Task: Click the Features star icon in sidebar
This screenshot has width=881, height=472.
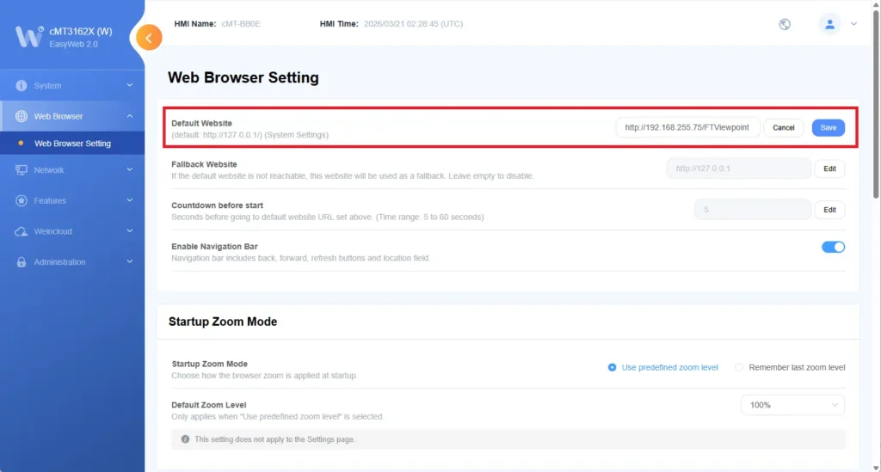Action: 22,201
